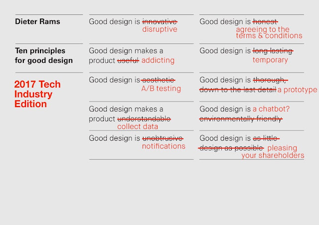Click the 'Dieter Rams' heading
This screenshot has width=319, height=225.
(37, 21)
